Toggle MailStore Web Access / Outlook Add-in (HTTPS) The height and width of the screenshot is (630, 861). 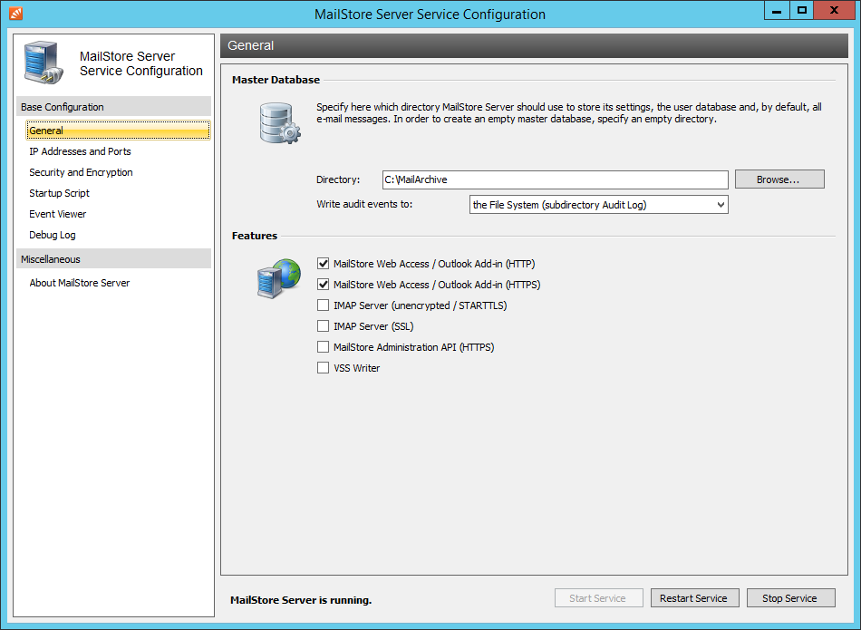(x=323, y=285)
